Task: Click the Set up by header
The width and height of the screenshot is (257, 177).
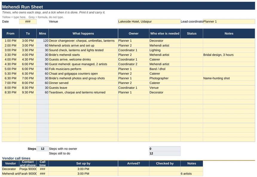Action: point(83,164)
